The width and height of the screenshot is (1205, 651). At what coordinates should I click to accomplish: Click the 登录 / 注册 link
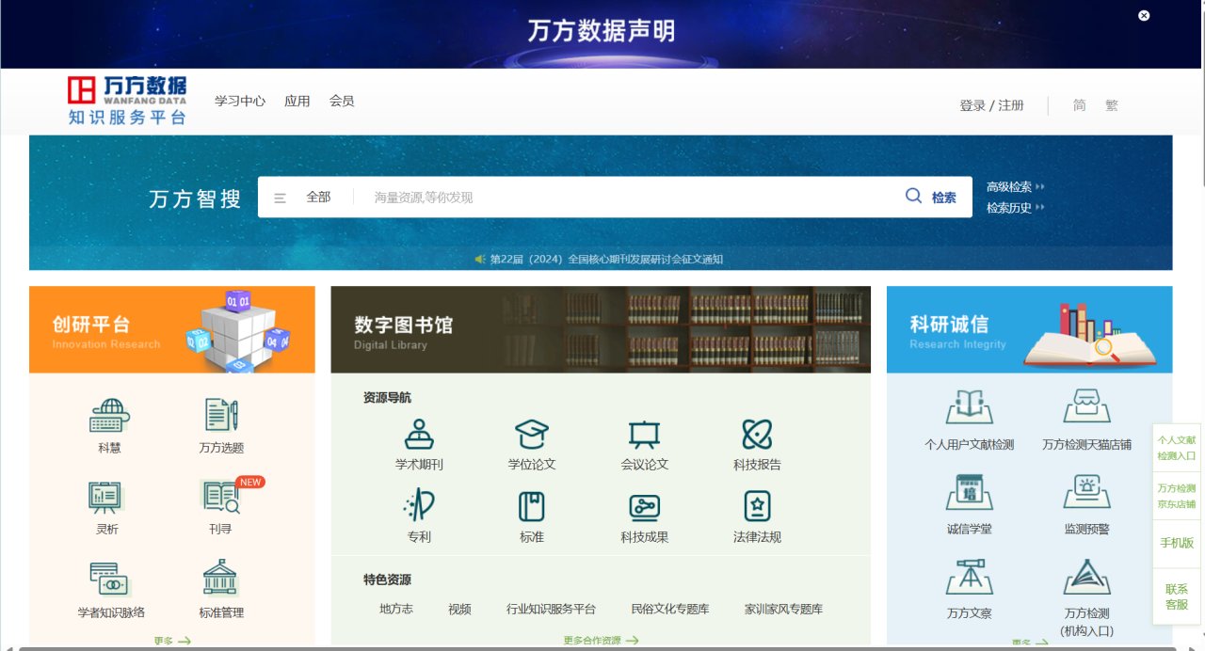coord(991,105)
